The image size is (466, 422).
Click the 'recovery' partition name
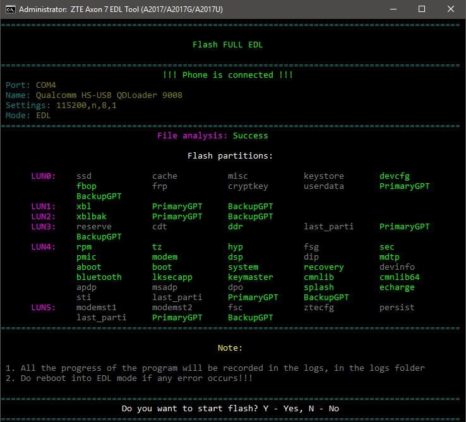point(324,267)
